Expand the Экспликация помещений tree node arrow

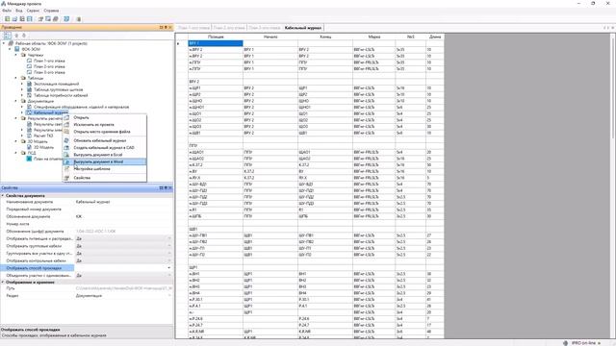pyautogui.click(x=22, y=84)
